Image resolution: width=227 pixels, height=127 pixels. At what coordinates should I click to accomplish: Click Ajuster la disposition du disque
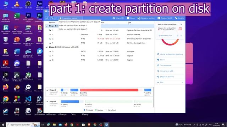tap(170, 54)
